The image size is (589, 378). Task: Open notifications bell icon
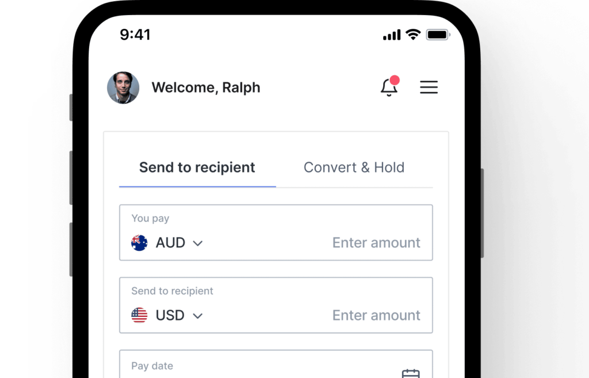(389, 87)
